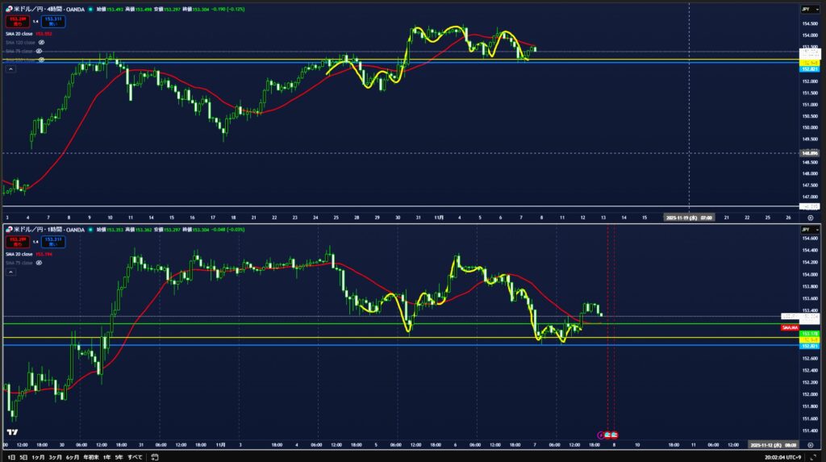The height and width of the screenshot is (462, 826).
Task: Open the JPY currency selector on the lower chart
Action: pos(806,230)
